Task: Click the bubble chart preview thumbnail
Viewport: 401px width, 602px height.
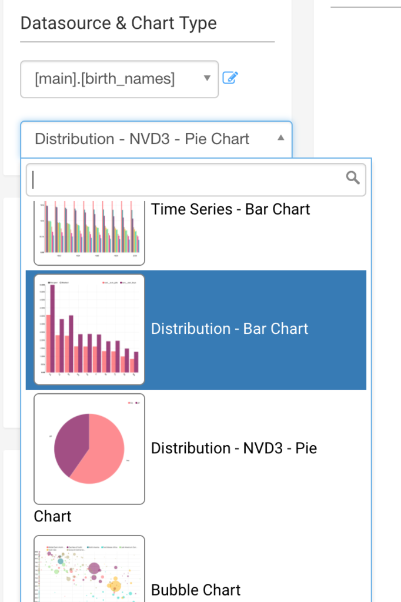Action: pos(89,568)
